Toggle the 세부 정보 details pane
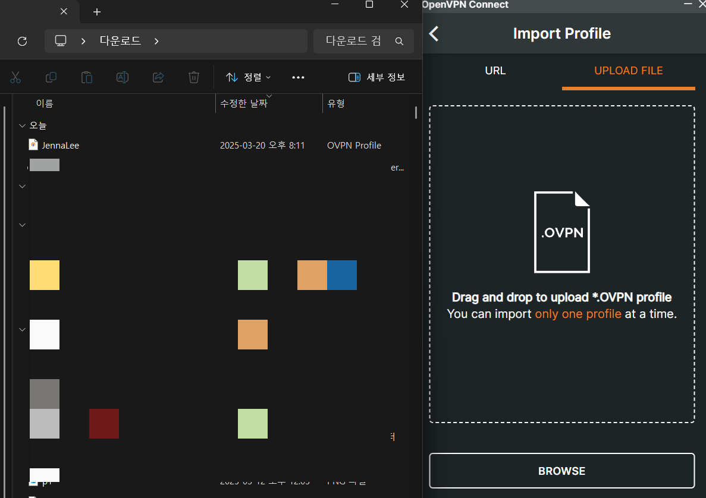Viewport: 706px width, 498px height. [377, 77]
